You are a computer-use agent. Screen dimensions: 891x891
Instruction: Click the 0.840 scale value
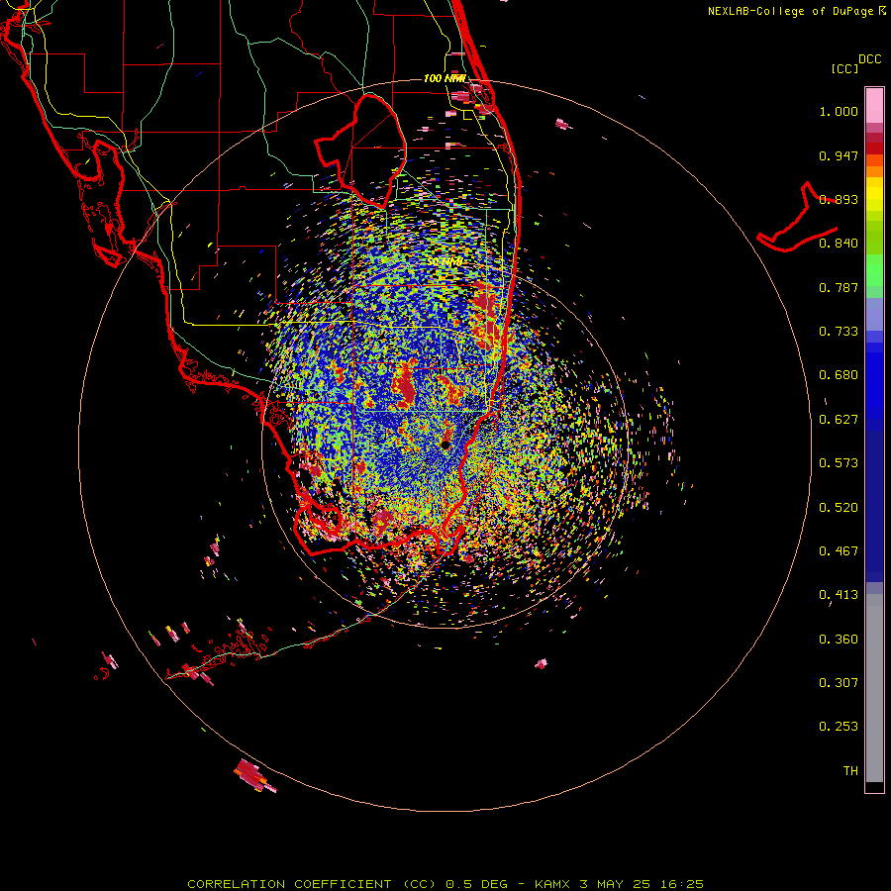click(839, 244)
